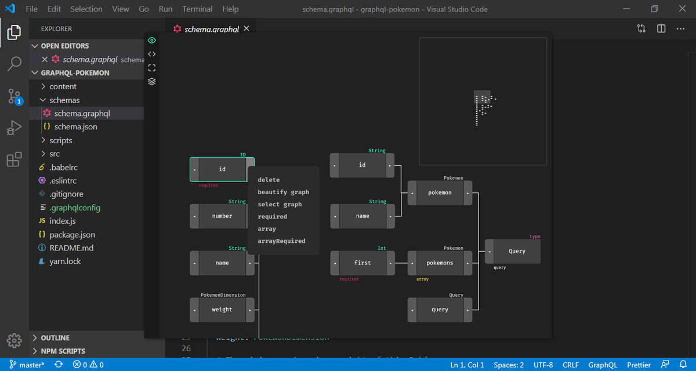696x371 pixels.
Task: Change encoding via UTF-8 status item
Action: click(543, 365)
